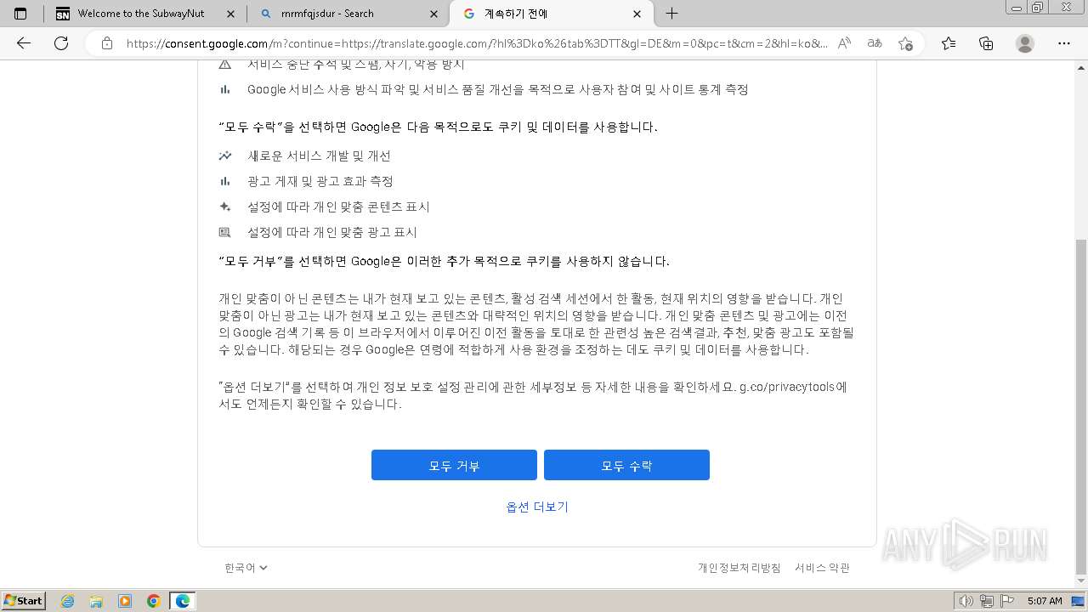Launch Google Chrome from taskbar
Screen dimensions: 1088x612
[x=154, y=601]
